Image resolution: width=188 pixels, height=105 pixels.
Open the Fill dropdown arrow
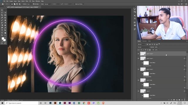[x=159, y=50]
